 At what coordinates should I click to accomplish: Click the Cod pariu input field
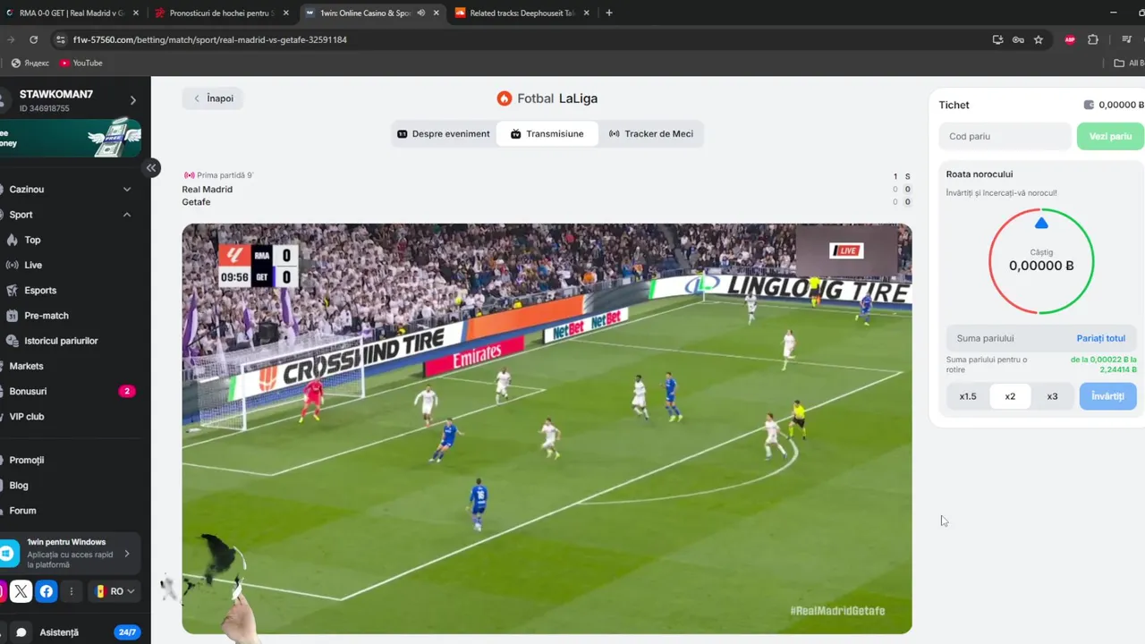[x=1005, y=136]
